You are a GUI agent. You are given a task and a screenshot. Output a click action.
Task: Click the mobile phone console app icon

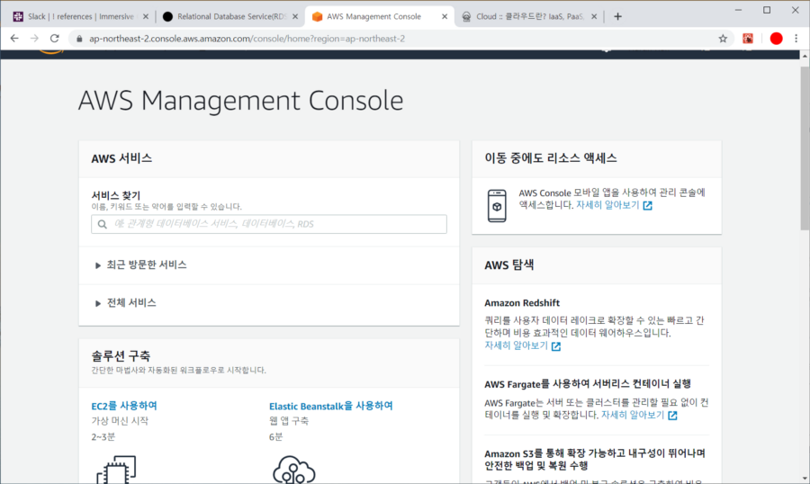pyautogui.click(x=497, y=206)
